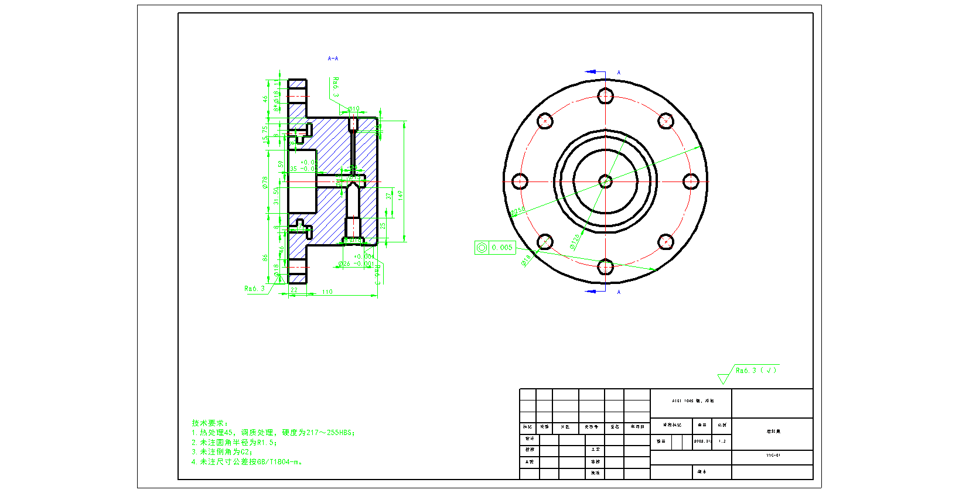
Task: Click the 年月日 date header cell
Action: tap(637, 427)
